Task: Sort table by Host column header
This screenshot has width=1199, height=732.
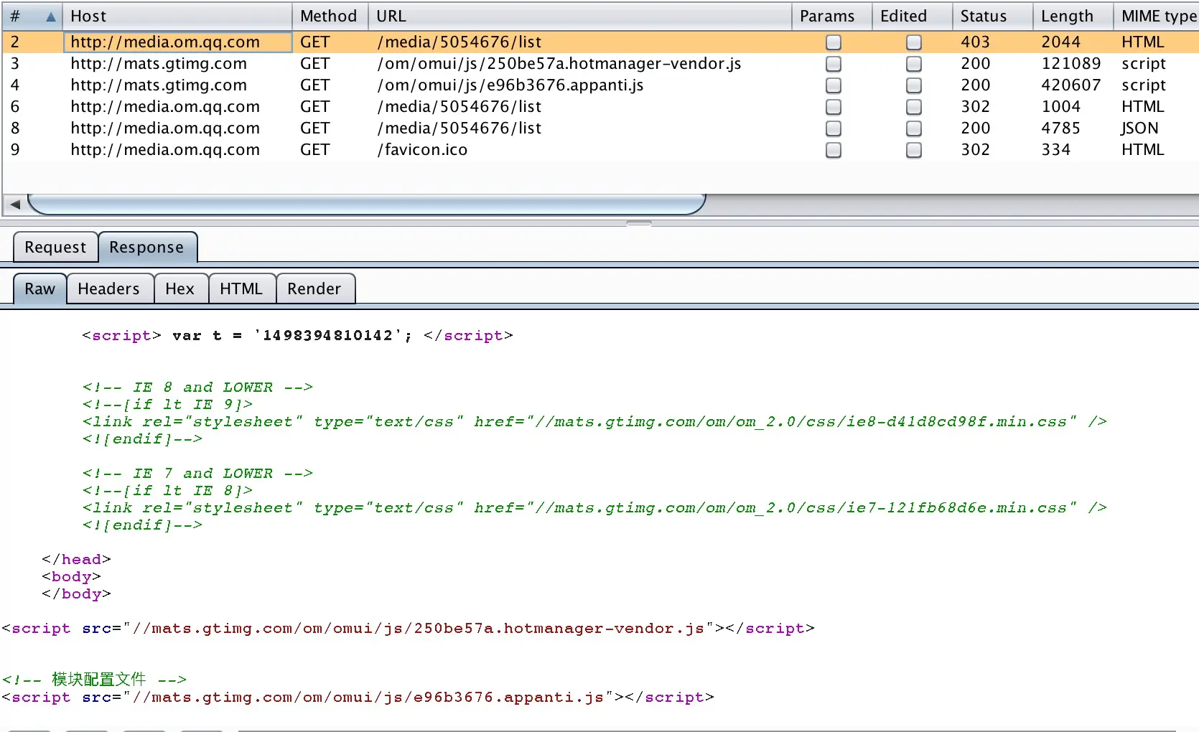Action: coord(177,16)
